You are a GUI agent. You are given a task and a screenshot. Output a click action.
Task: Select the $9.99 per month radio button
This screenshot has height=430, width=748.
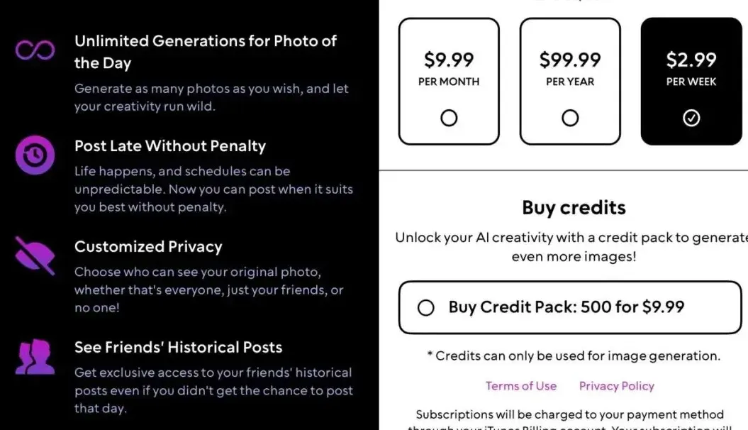coord(449,118)
